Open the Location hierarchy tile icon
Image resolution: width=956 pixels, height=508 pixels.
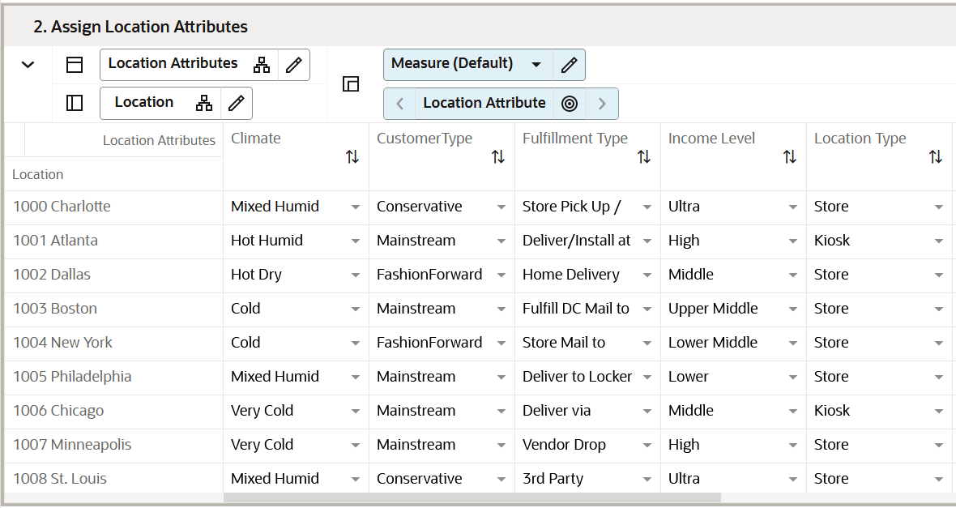(x=203, y=103)
